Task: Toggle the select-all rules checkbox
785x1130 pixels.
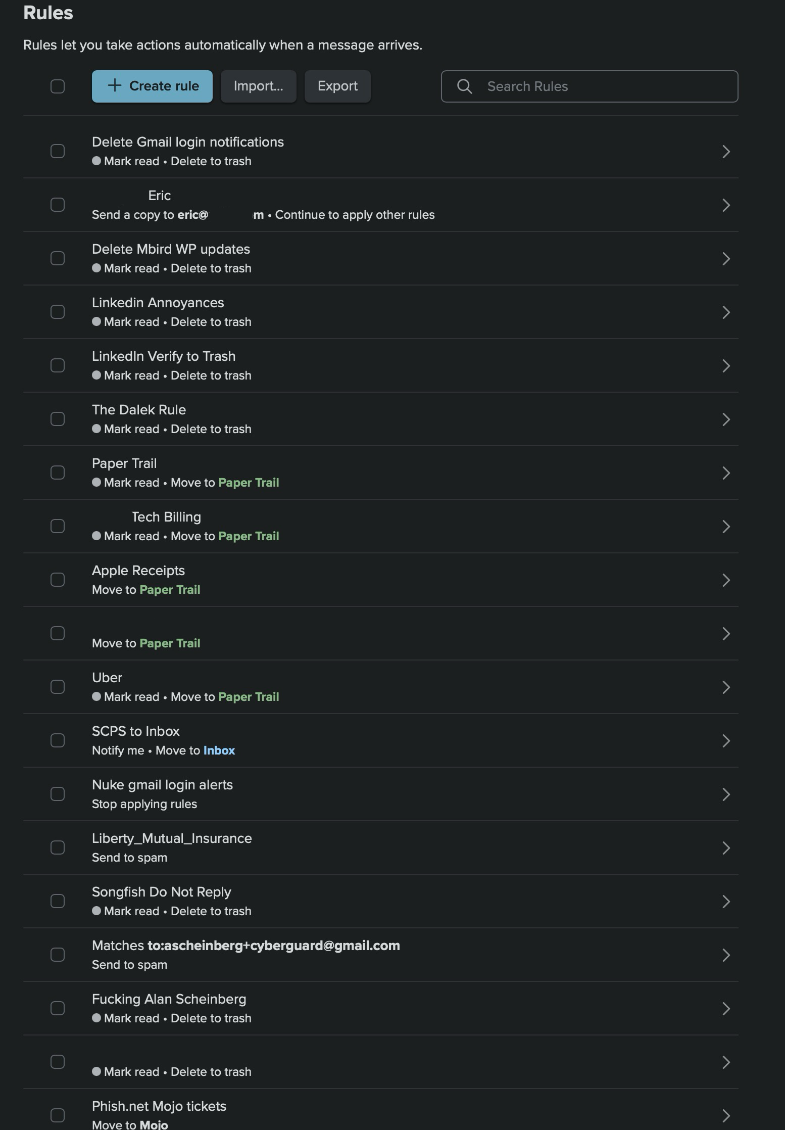Action: coord(58,86)
